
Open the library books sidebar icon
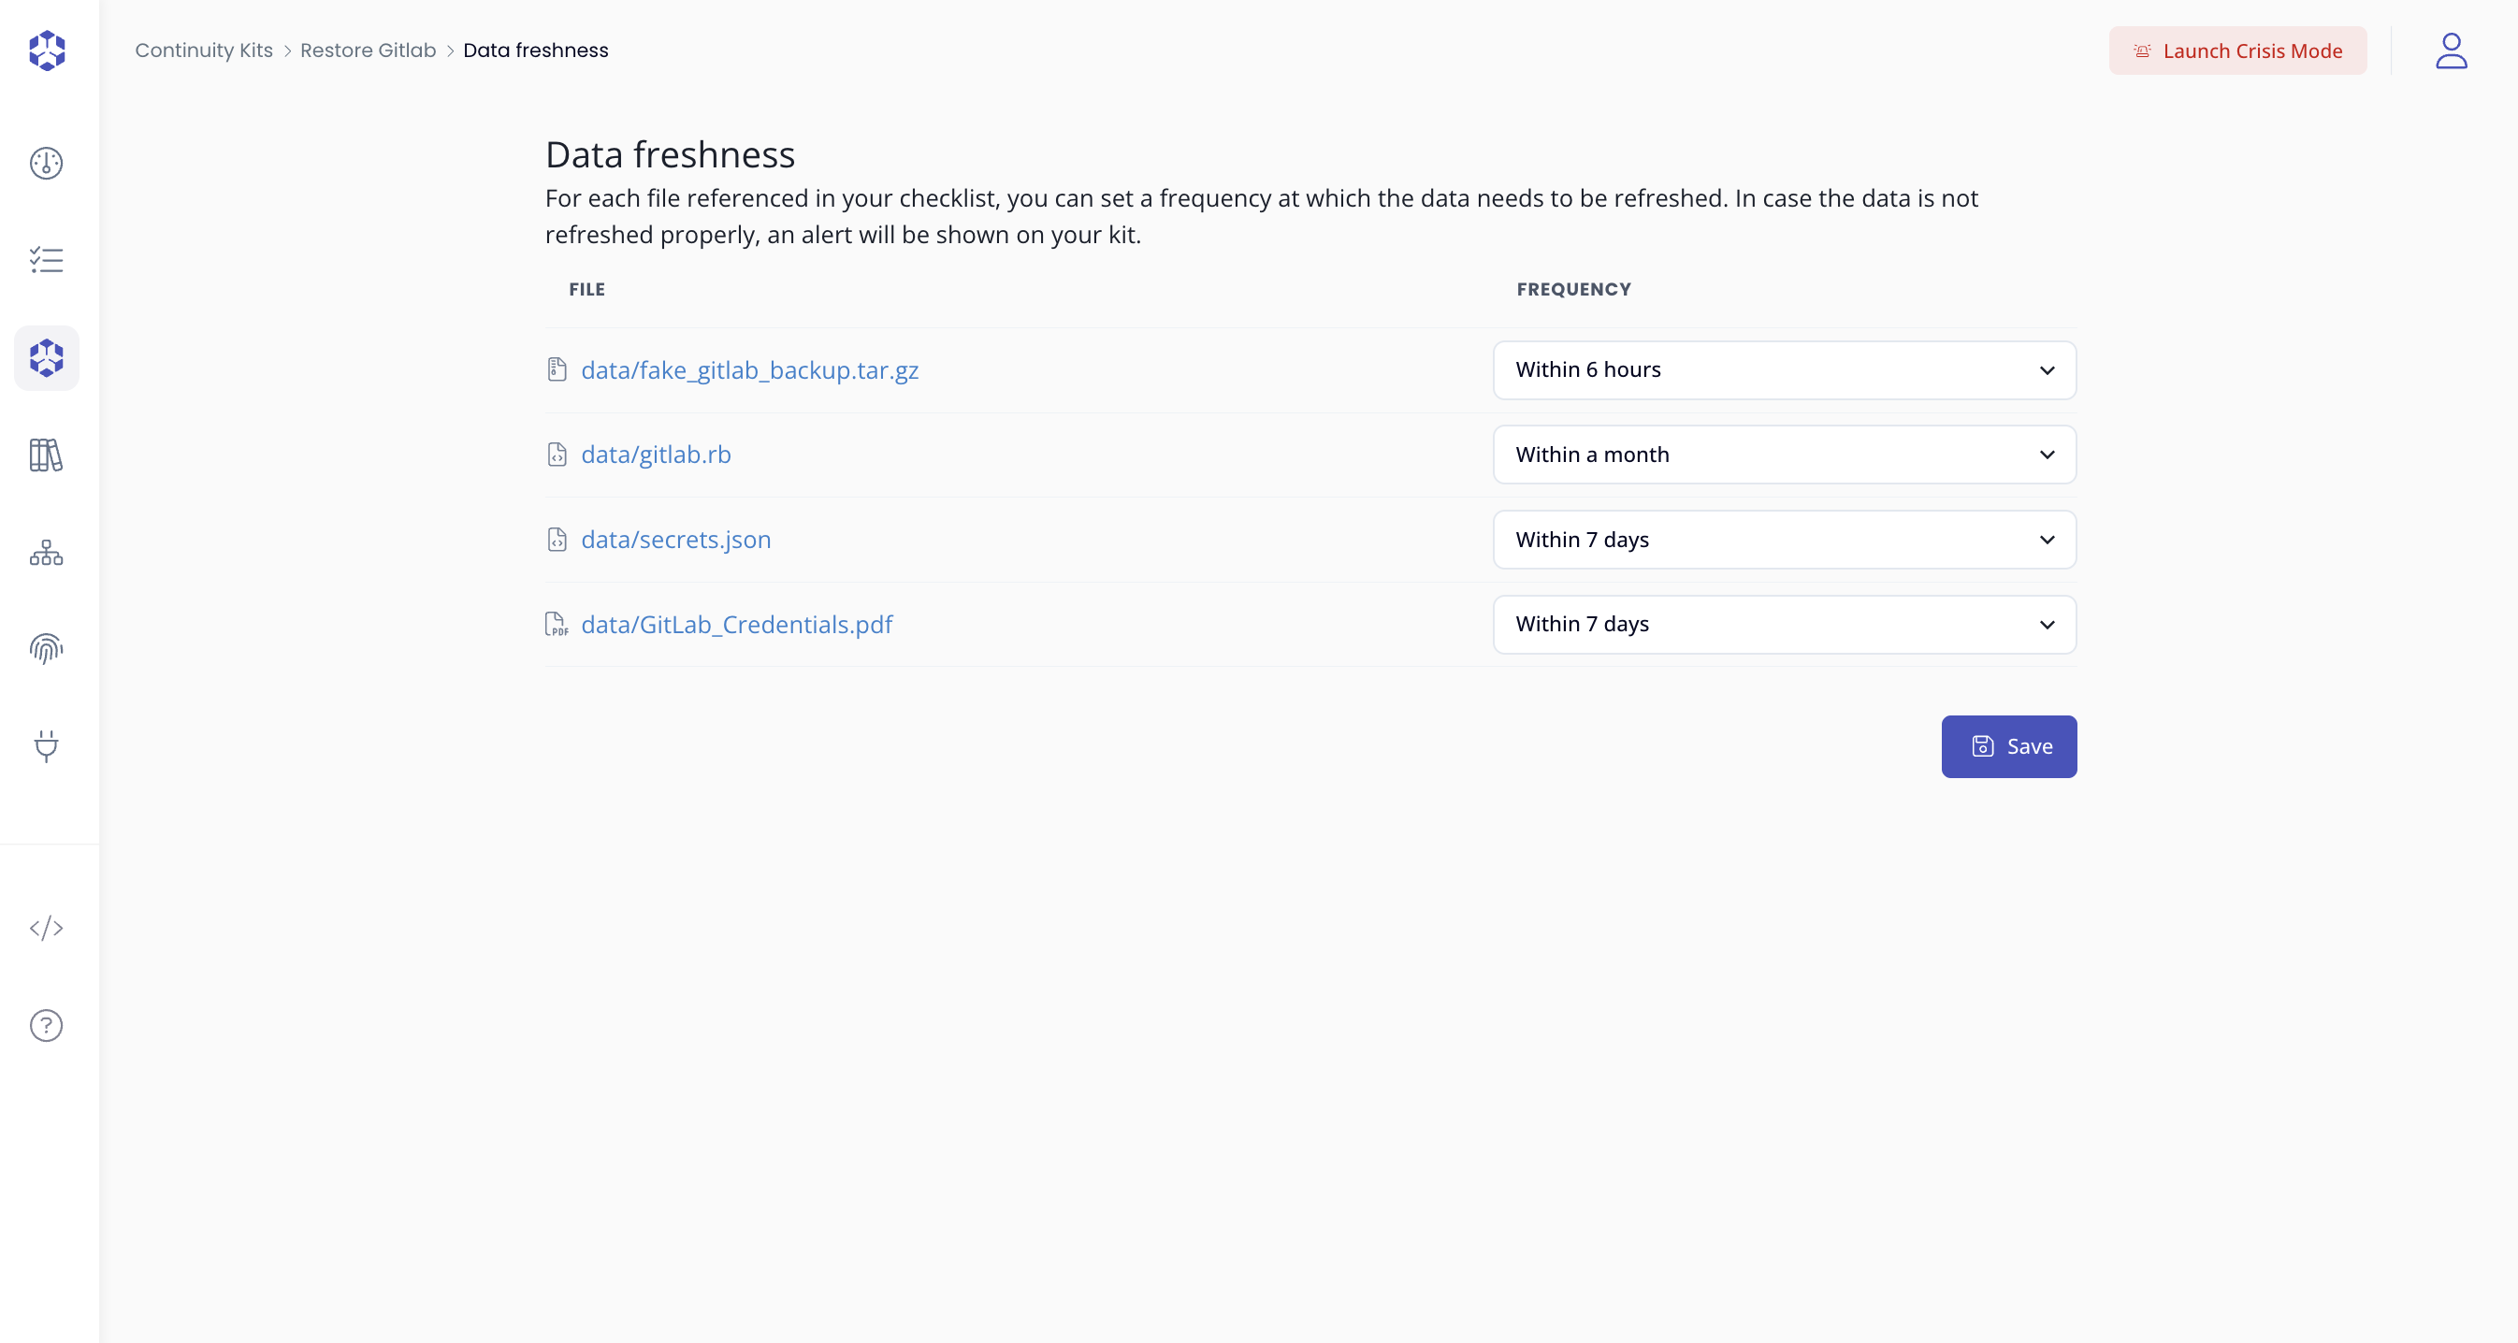point(46,455)
